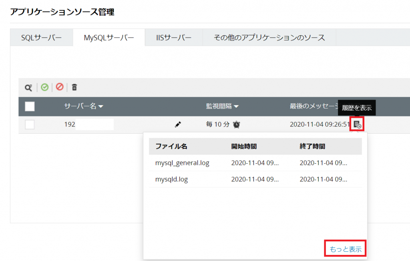The image size is (410, 261).
Task: Click the 毎 10 分 interval text
Action: (217, 124)
